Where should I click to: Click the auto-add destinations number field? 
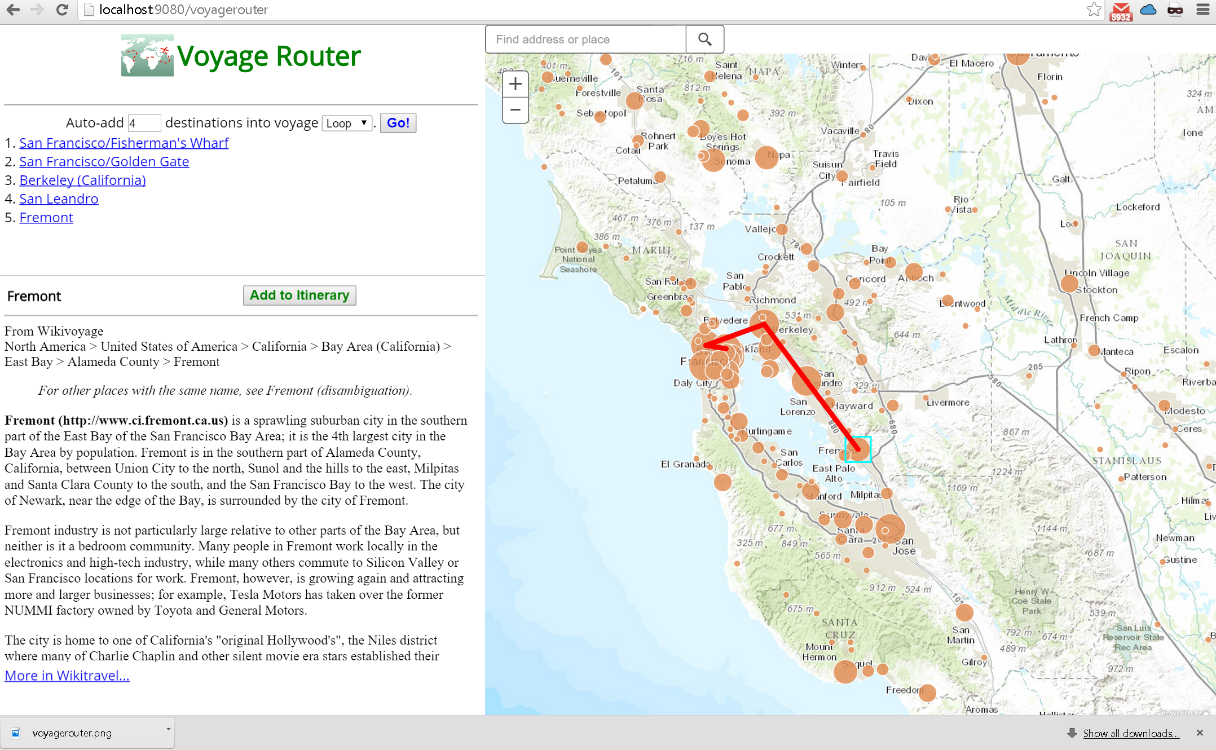click(143, 123)
